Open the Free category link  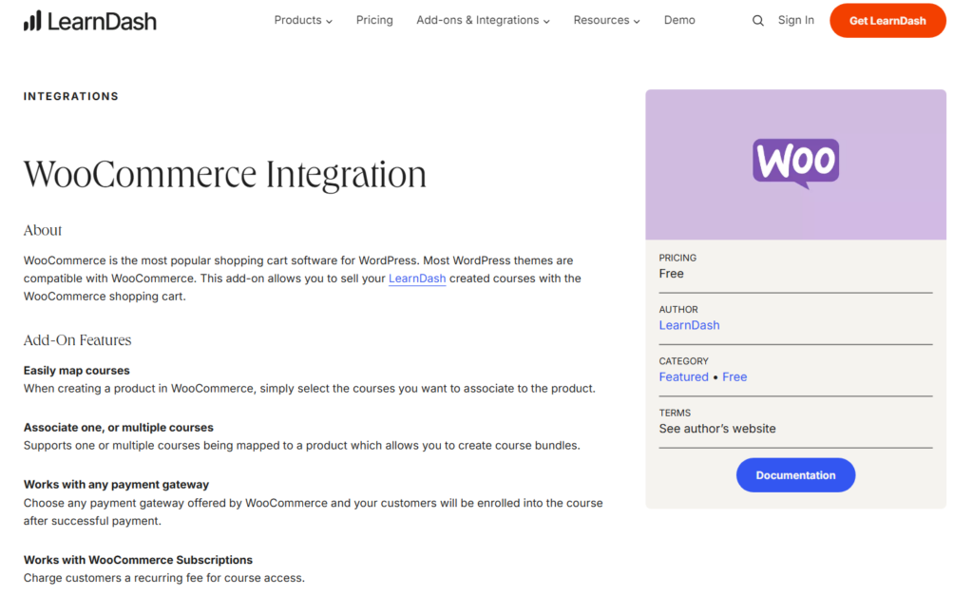pos(735,376)
